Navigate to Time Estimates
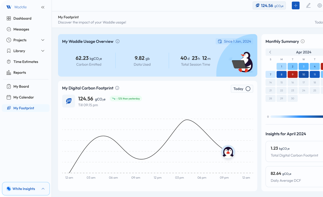The height and width of the screenshot is (197, 323). pos(26,62)
